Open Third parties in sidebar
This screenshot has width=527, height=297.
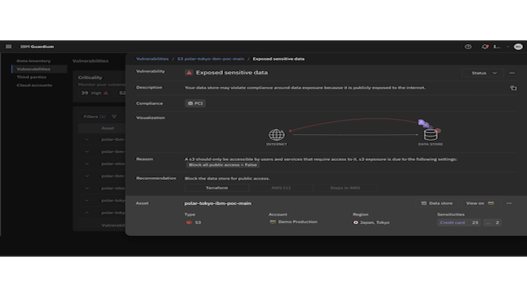click(32, 77)
